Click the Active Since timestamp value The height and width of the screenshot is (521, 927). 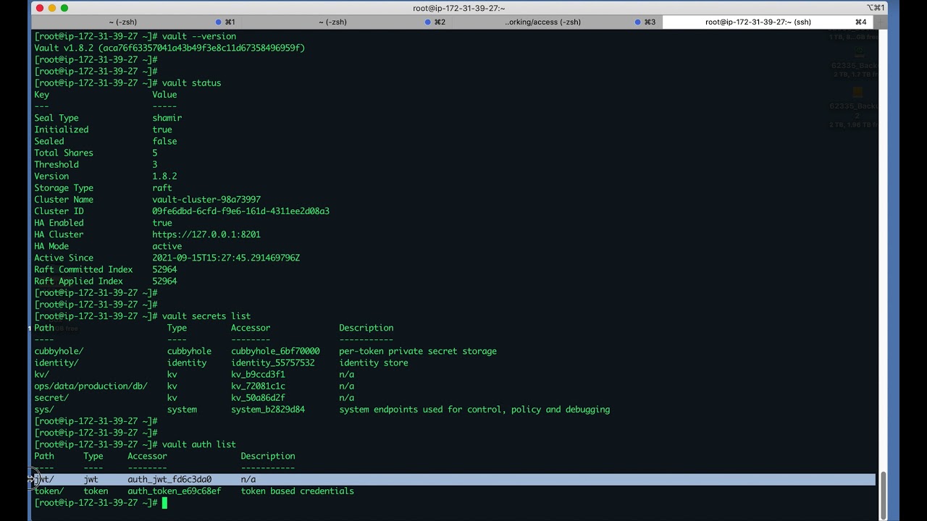coord(226,258)
